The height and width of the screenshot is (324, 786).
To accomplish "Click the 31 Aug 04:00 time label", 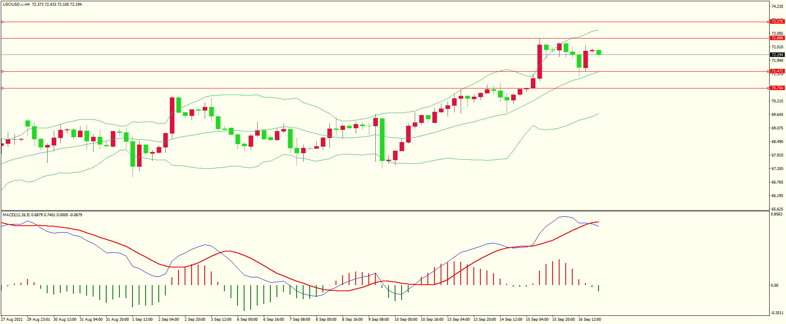I will 91,319.
